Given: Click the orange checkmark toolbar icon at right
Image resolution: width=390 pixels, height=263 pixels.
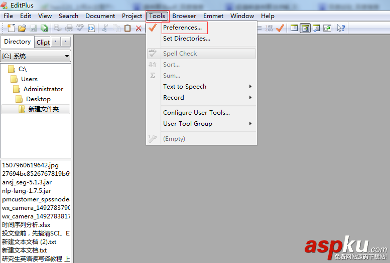Looking at the screenshot, I should click(x=280, y=28).
